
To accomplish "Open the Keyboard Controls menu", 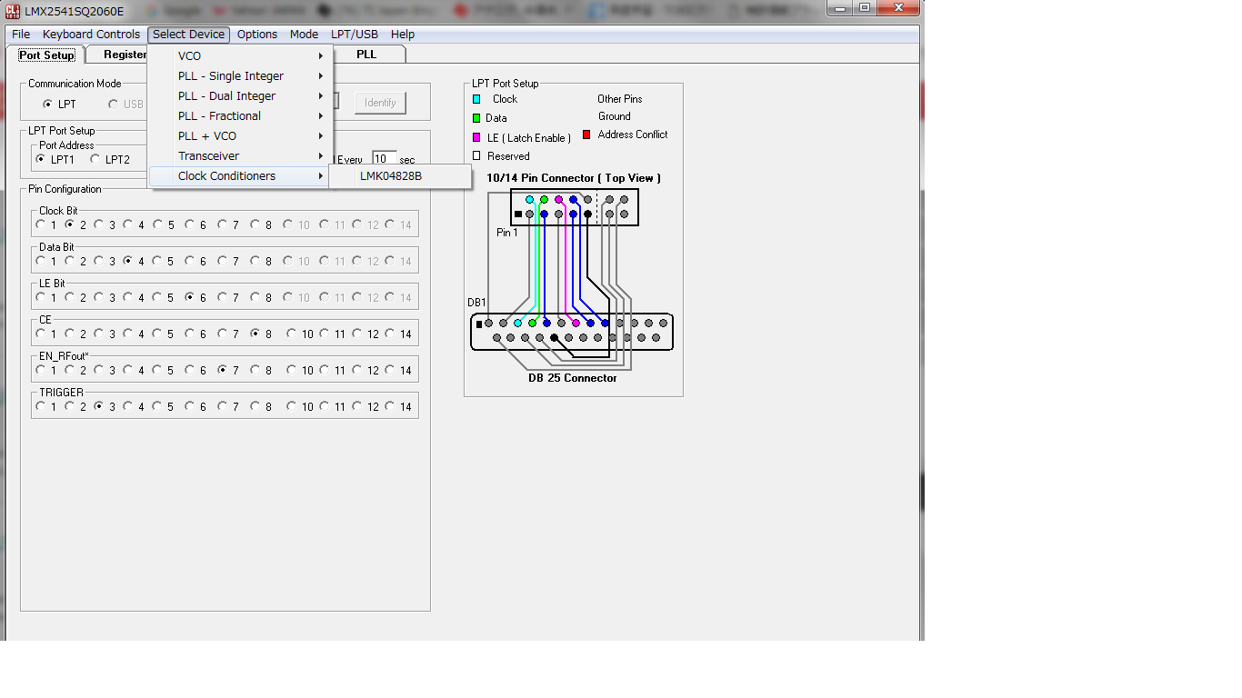I will pyautogui.click(x=91, y=35).
